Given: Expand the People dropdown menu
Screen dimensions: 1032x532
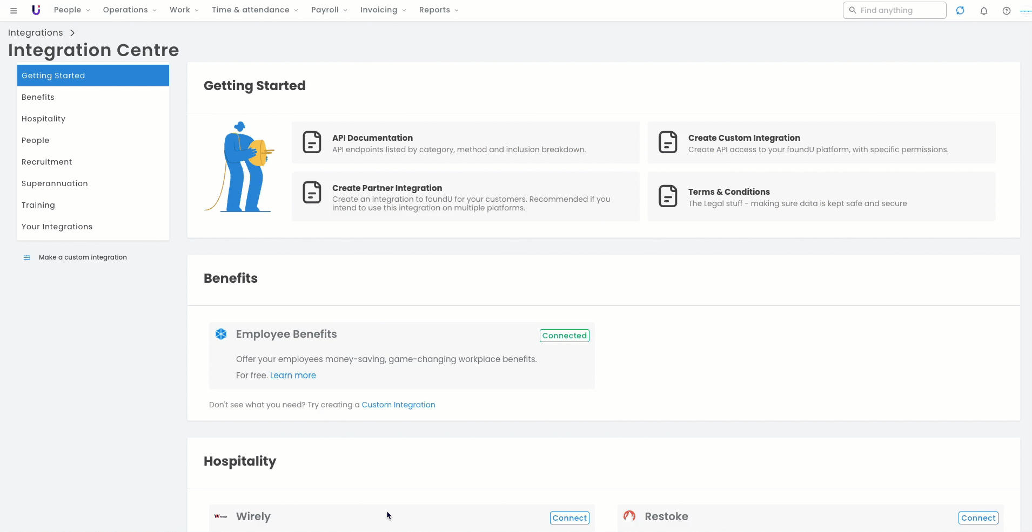Looking at the screenshot, I should [72, 10].
